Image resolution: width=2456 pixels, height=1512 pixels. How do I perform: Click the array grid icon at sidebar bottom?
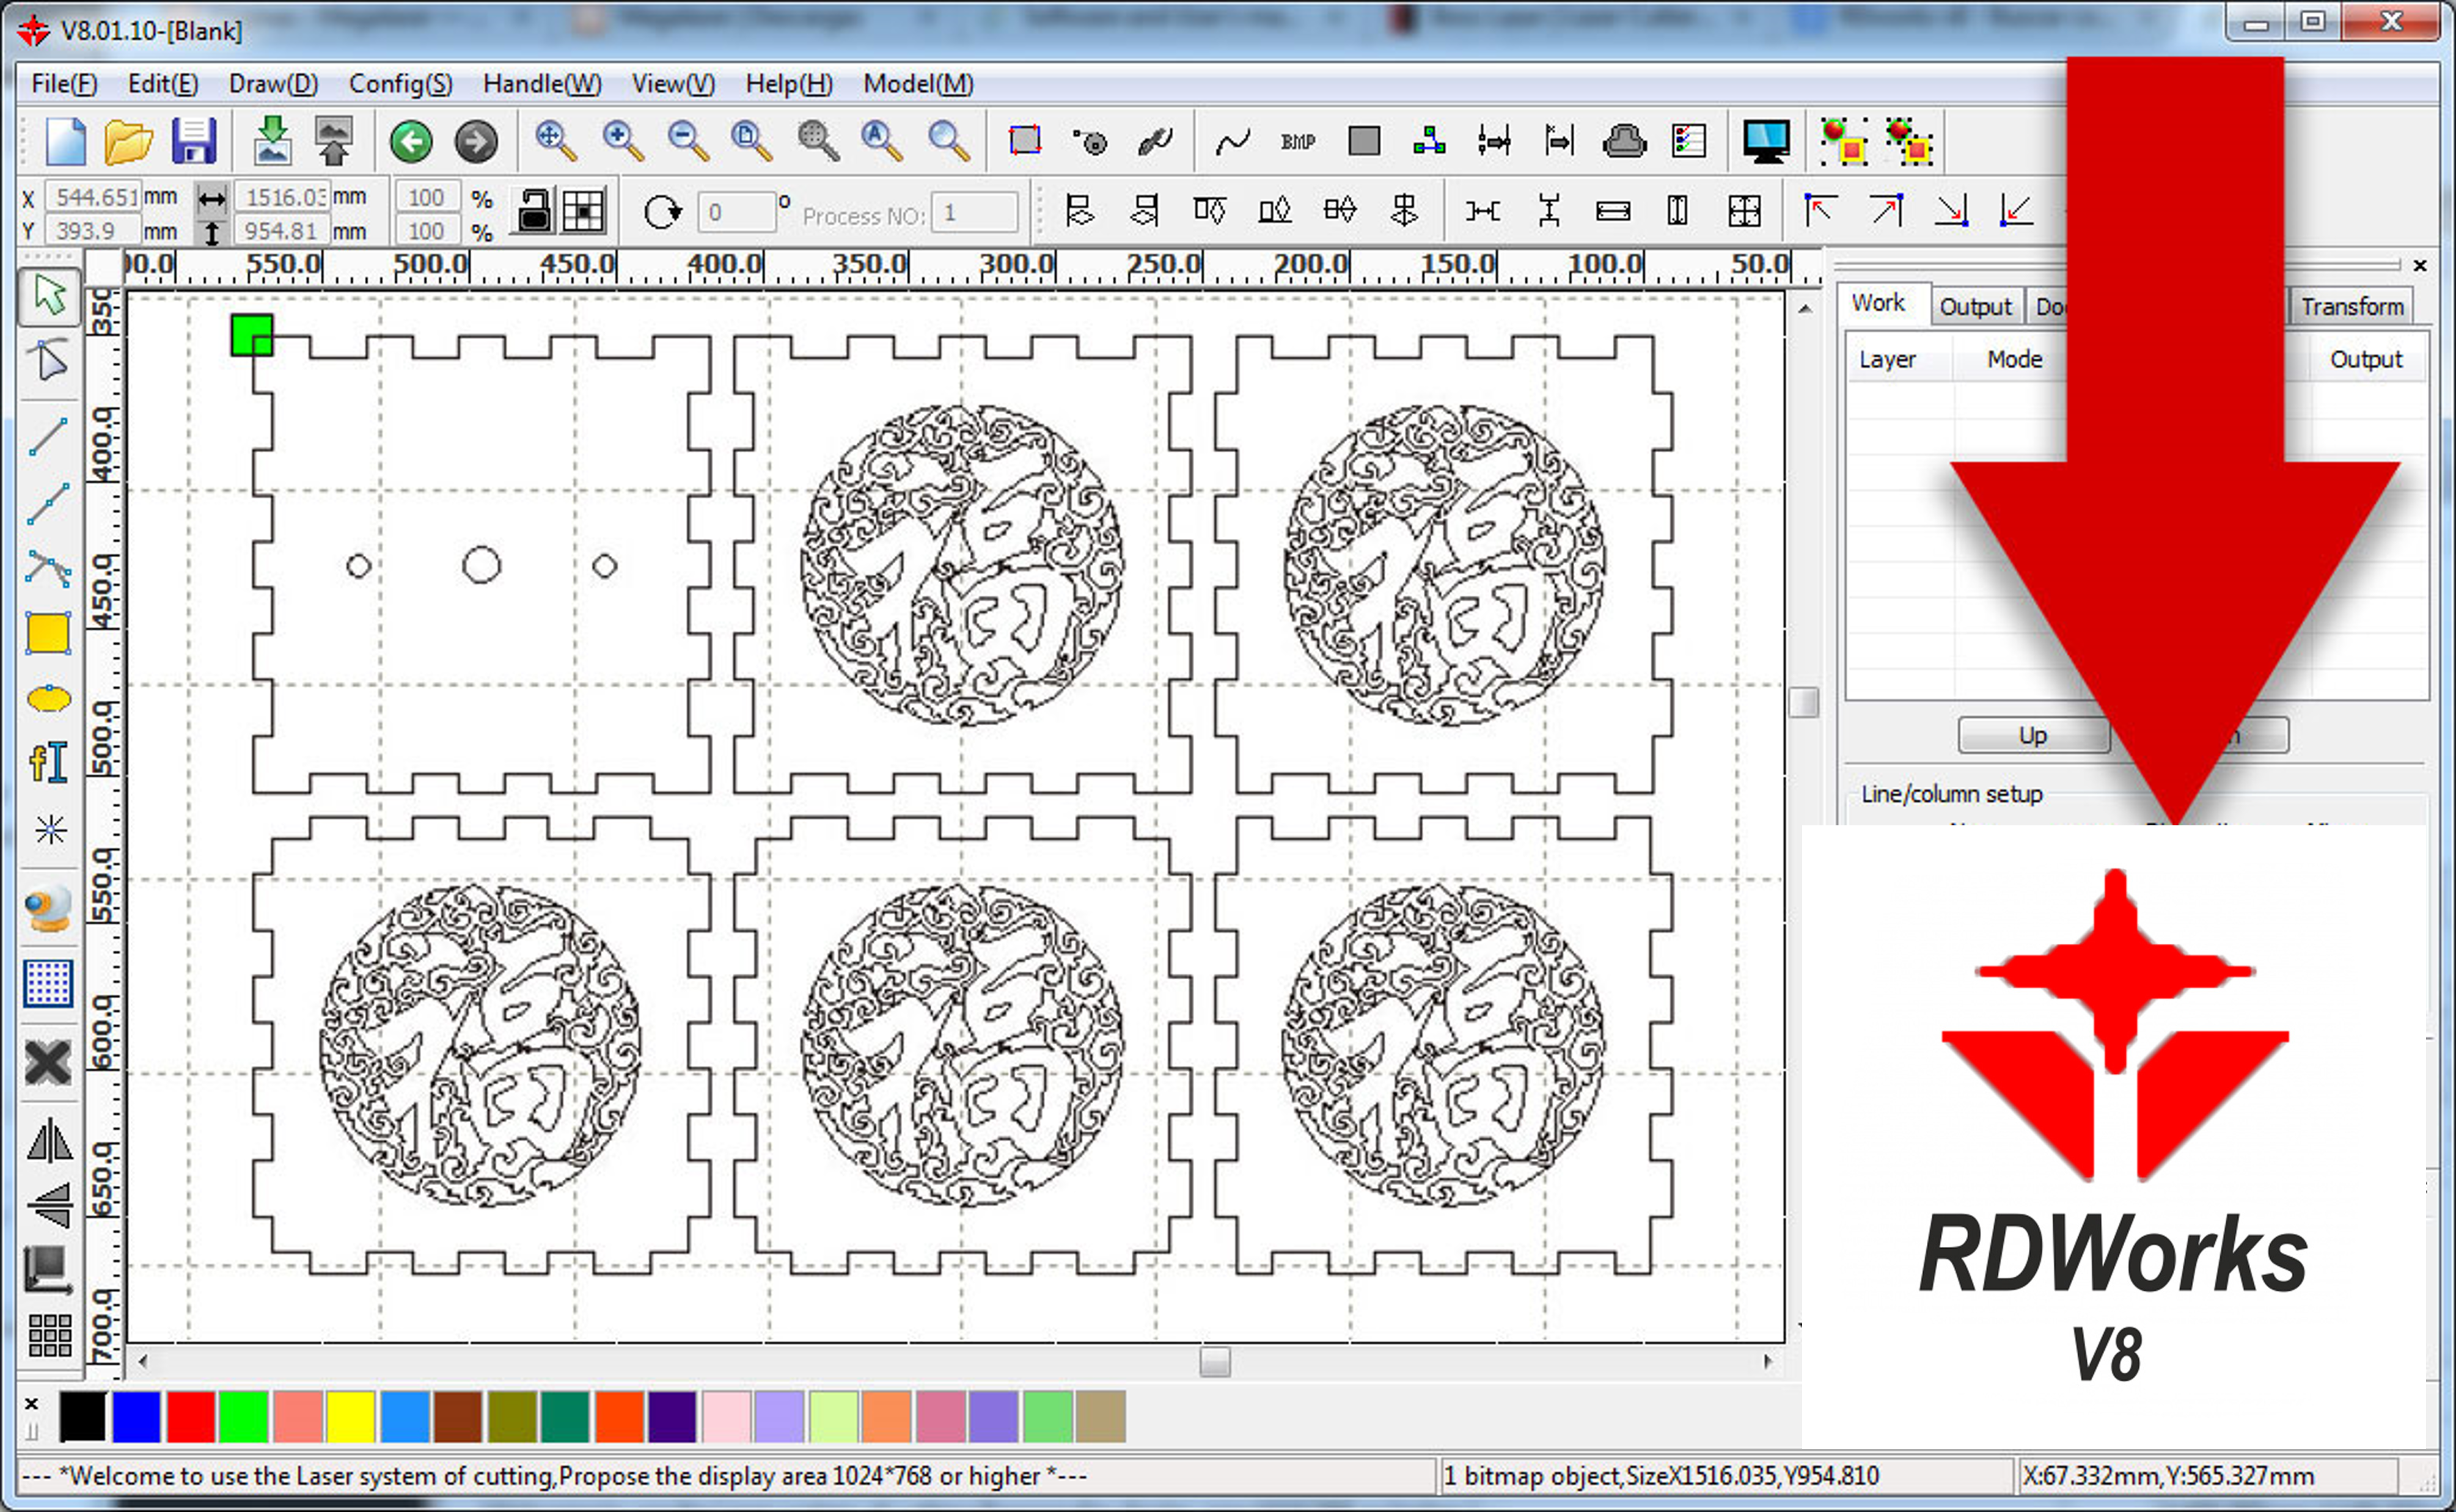pos(48,1335)
